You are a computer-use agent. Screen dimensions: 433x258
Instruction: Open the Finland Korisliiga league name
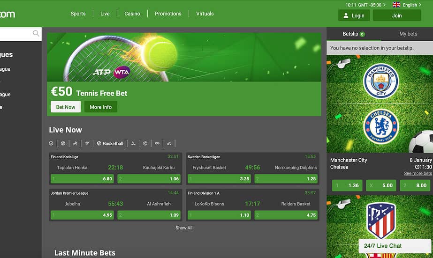[x=64, y=157]
